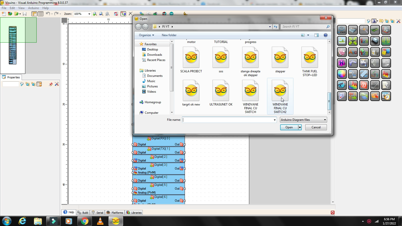The image size is (402, 226).
Task: Open the clock date-time components category
Action: click(386, 96)
